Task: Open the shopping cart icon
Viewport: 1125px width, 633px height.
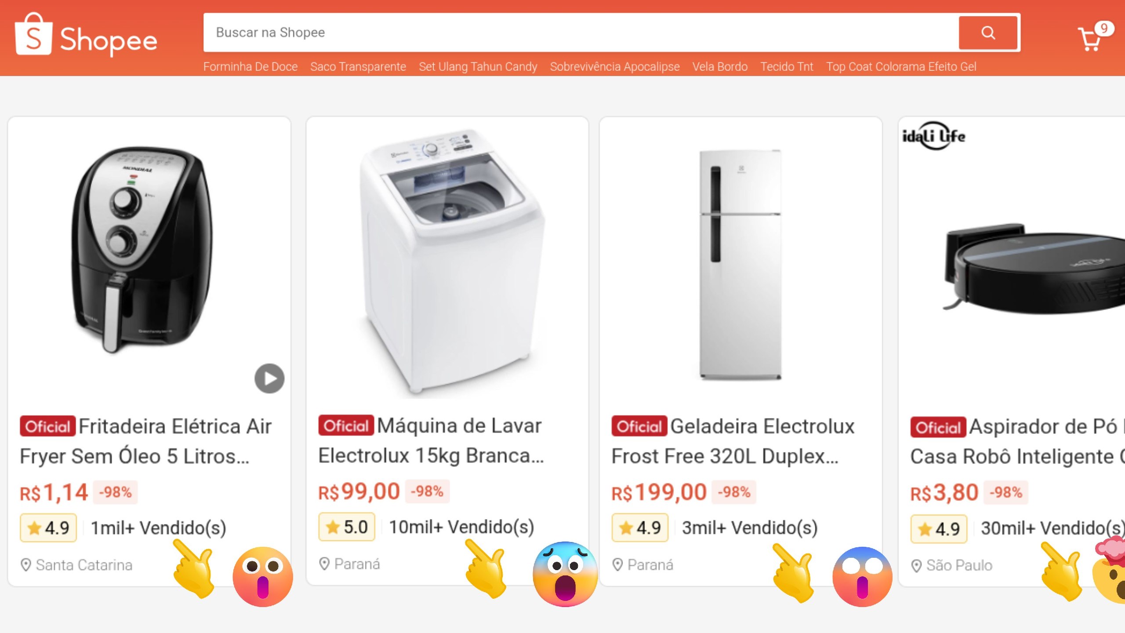Action: 1090,40
